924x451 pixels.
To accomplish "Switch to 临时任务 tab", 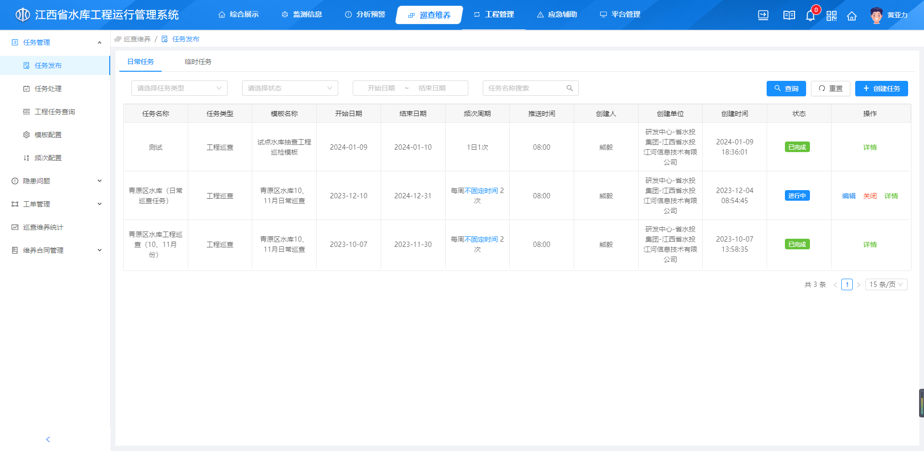I will 198,62.
